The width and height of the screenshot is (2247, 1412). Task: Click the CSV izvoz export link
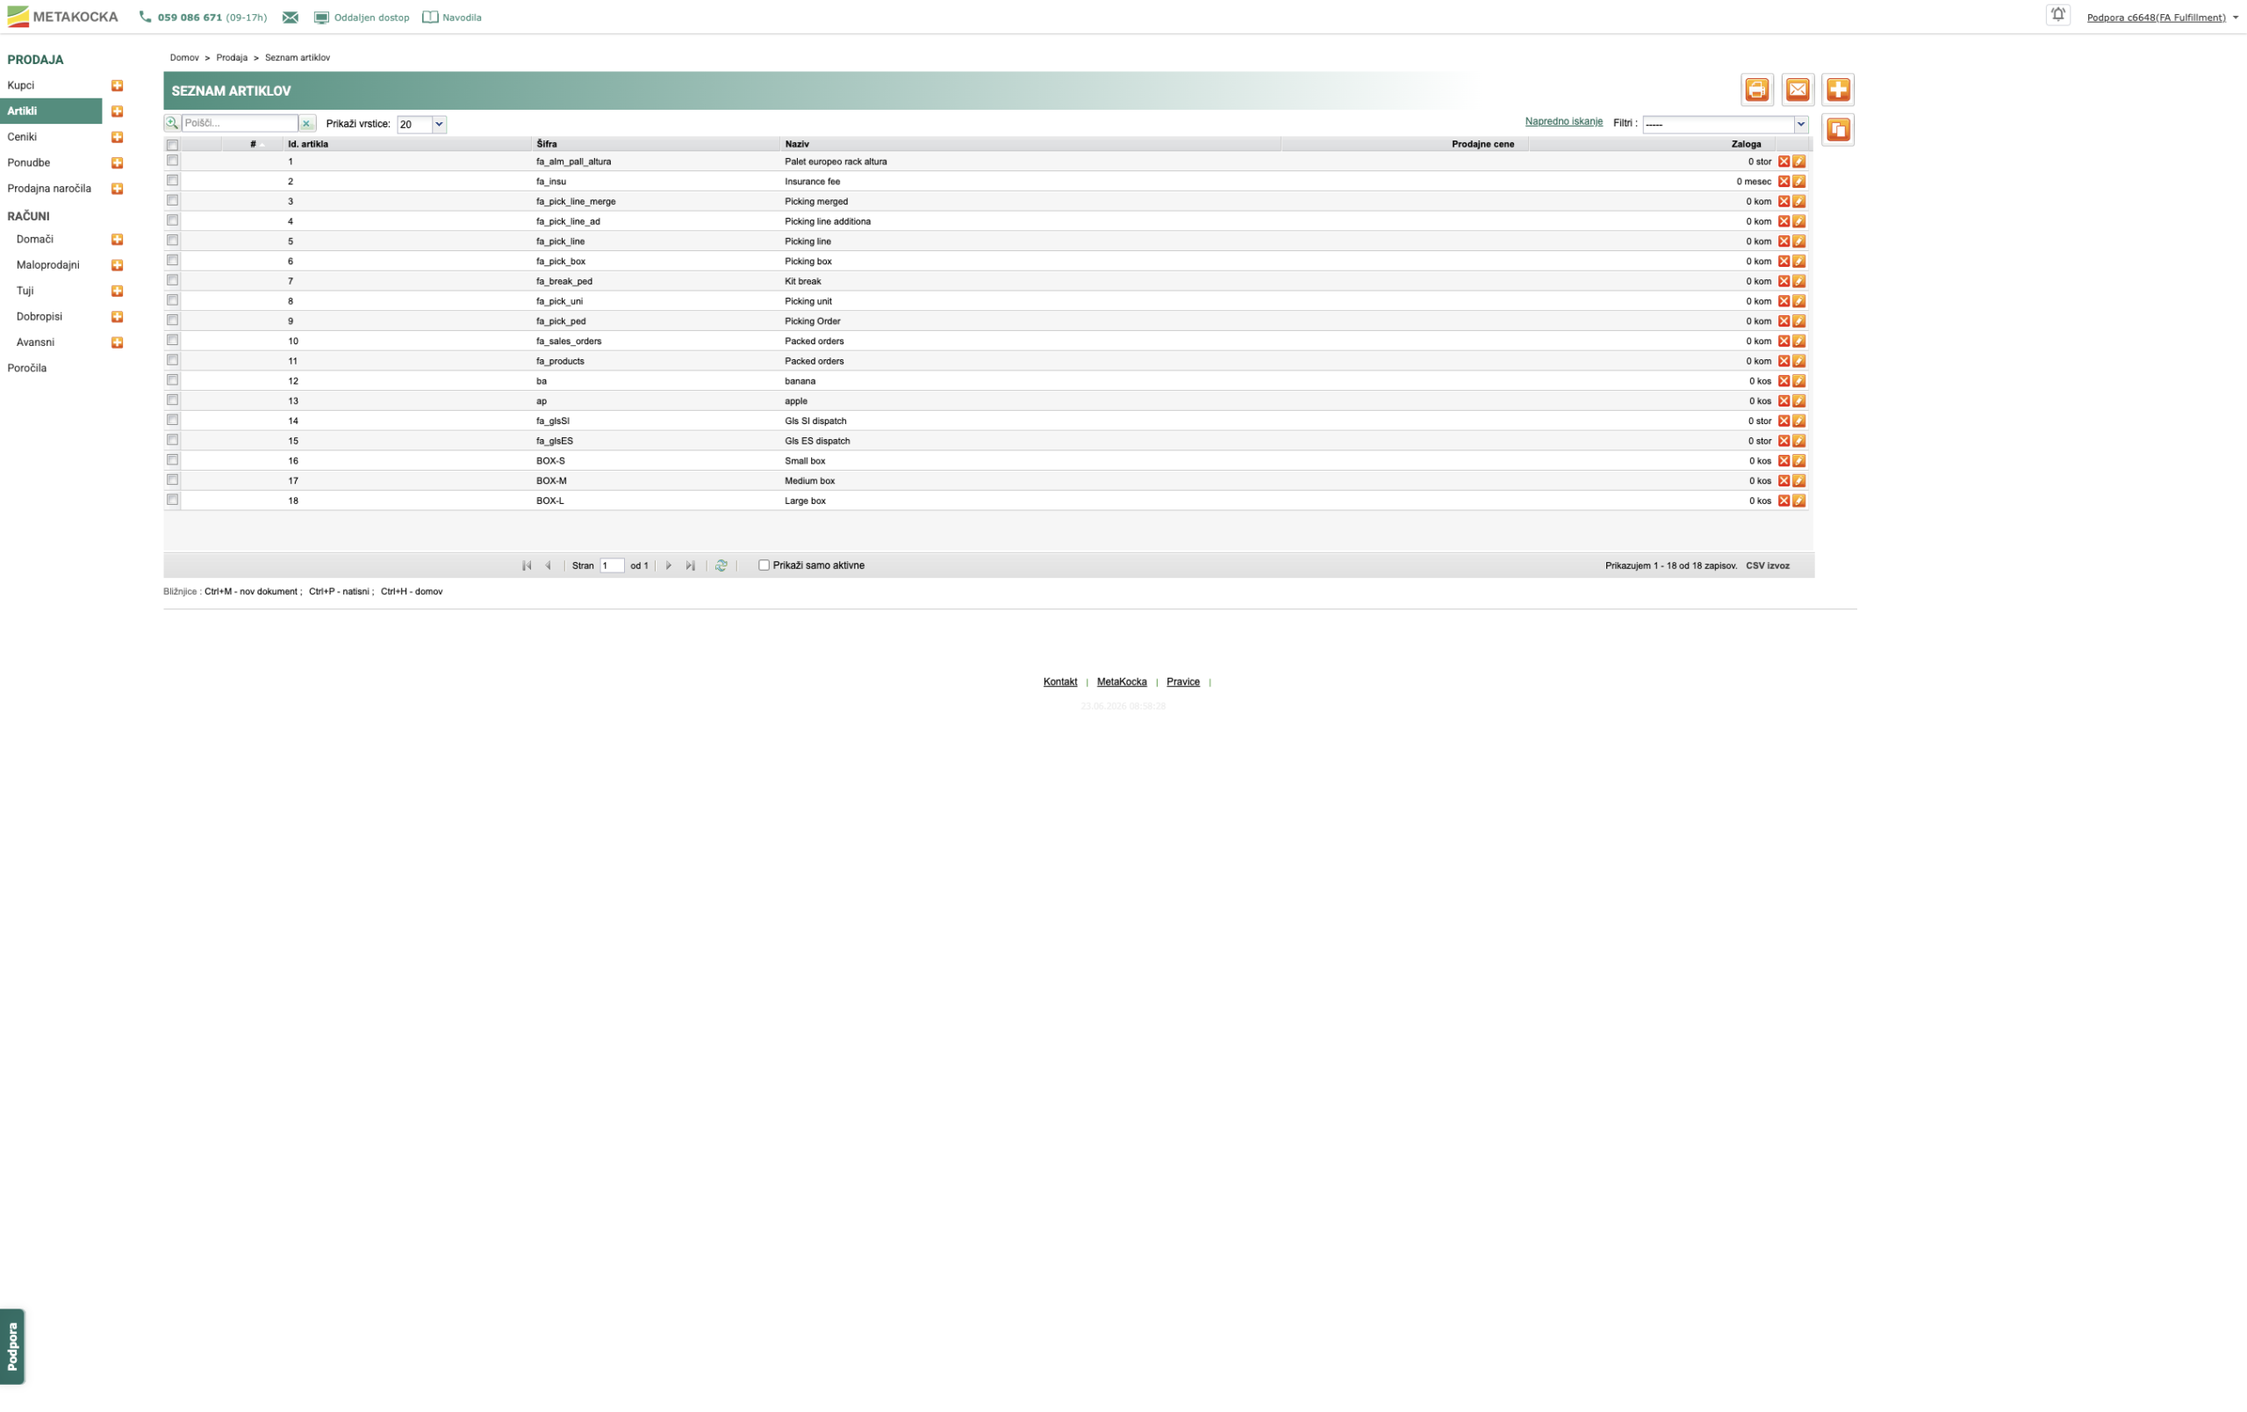tap(1768, 566)
